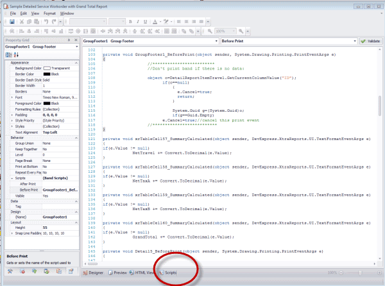
Task: Open the Preview tab
Action: [x=117, y=273]
